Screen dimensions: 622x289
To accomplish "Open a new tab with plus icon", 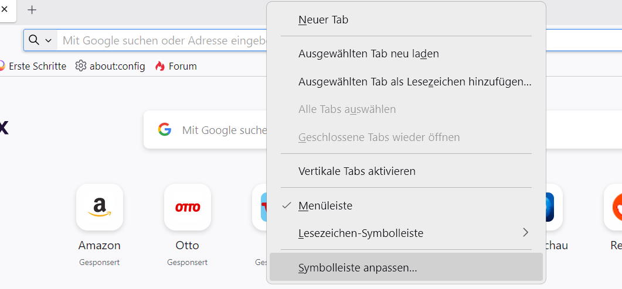I will coord(32,9).
